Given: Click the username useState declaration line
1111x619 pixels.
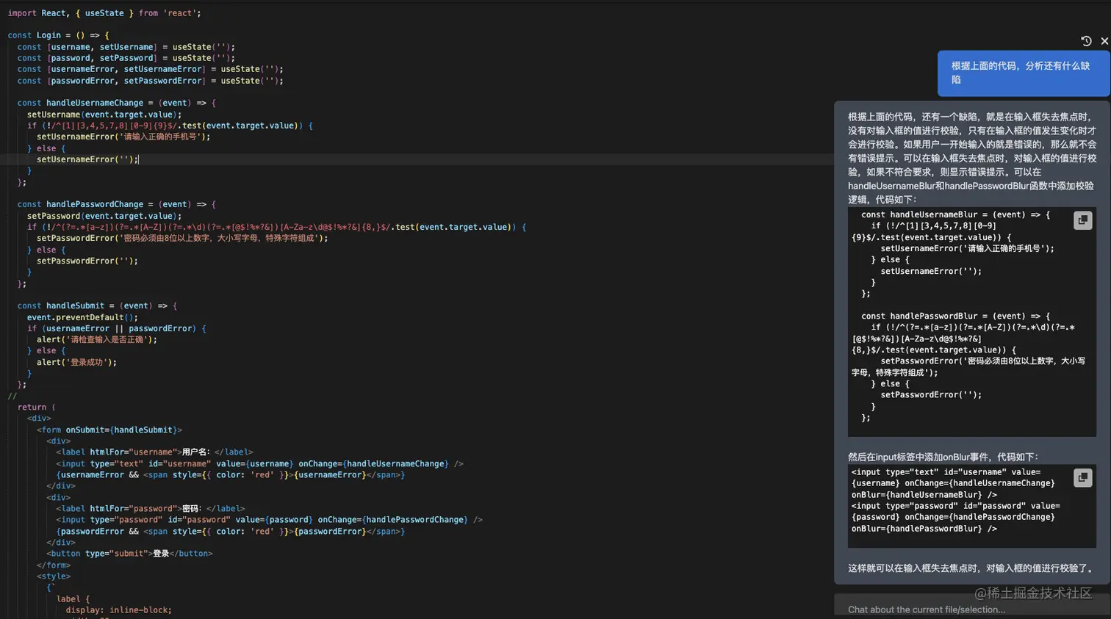Looking at the screenshot, I should pos(126,47).
